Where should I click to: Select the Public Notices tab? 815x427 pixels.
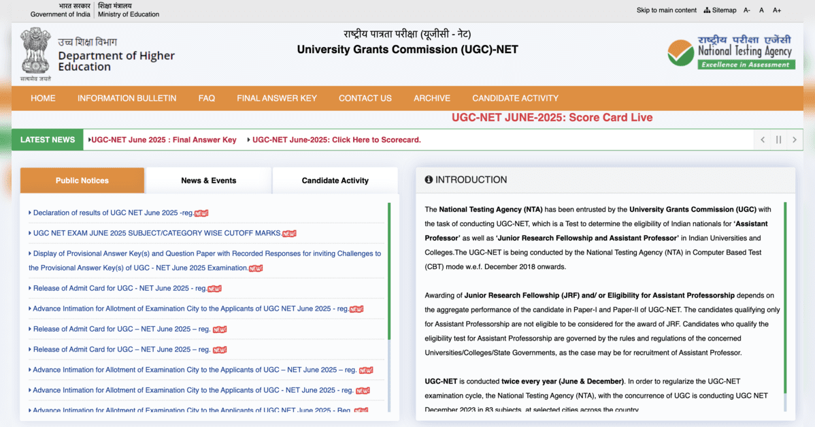pos(82,180)
